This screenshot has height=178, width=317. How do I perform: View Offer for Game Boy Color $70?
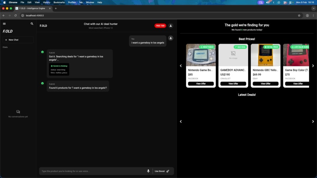point(297,84)
